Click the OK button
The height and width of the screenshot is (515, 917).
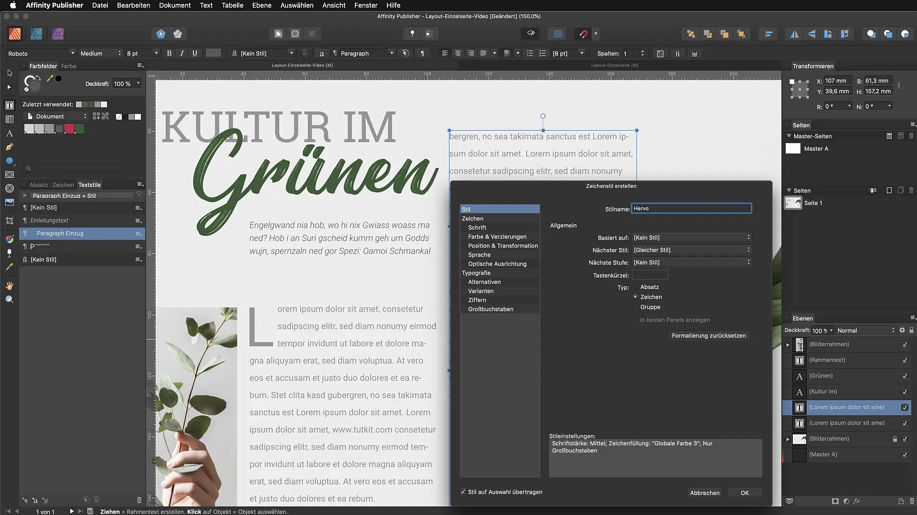(x=745, y=493)
